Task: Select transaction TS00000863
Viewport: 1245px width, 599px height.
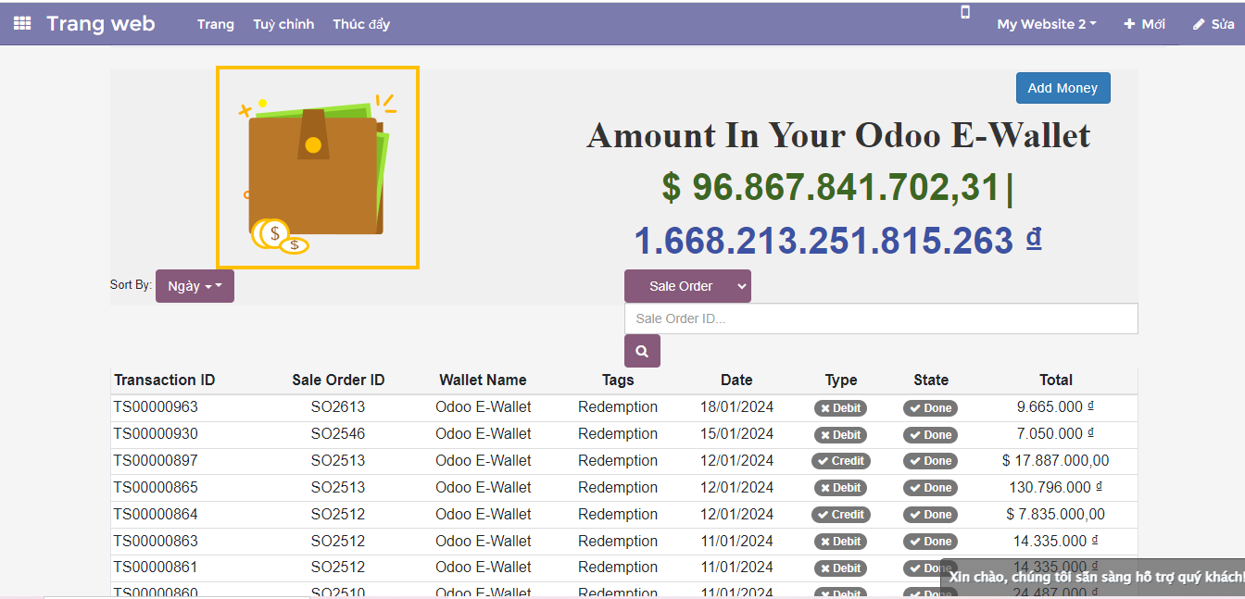Action: 156,541
